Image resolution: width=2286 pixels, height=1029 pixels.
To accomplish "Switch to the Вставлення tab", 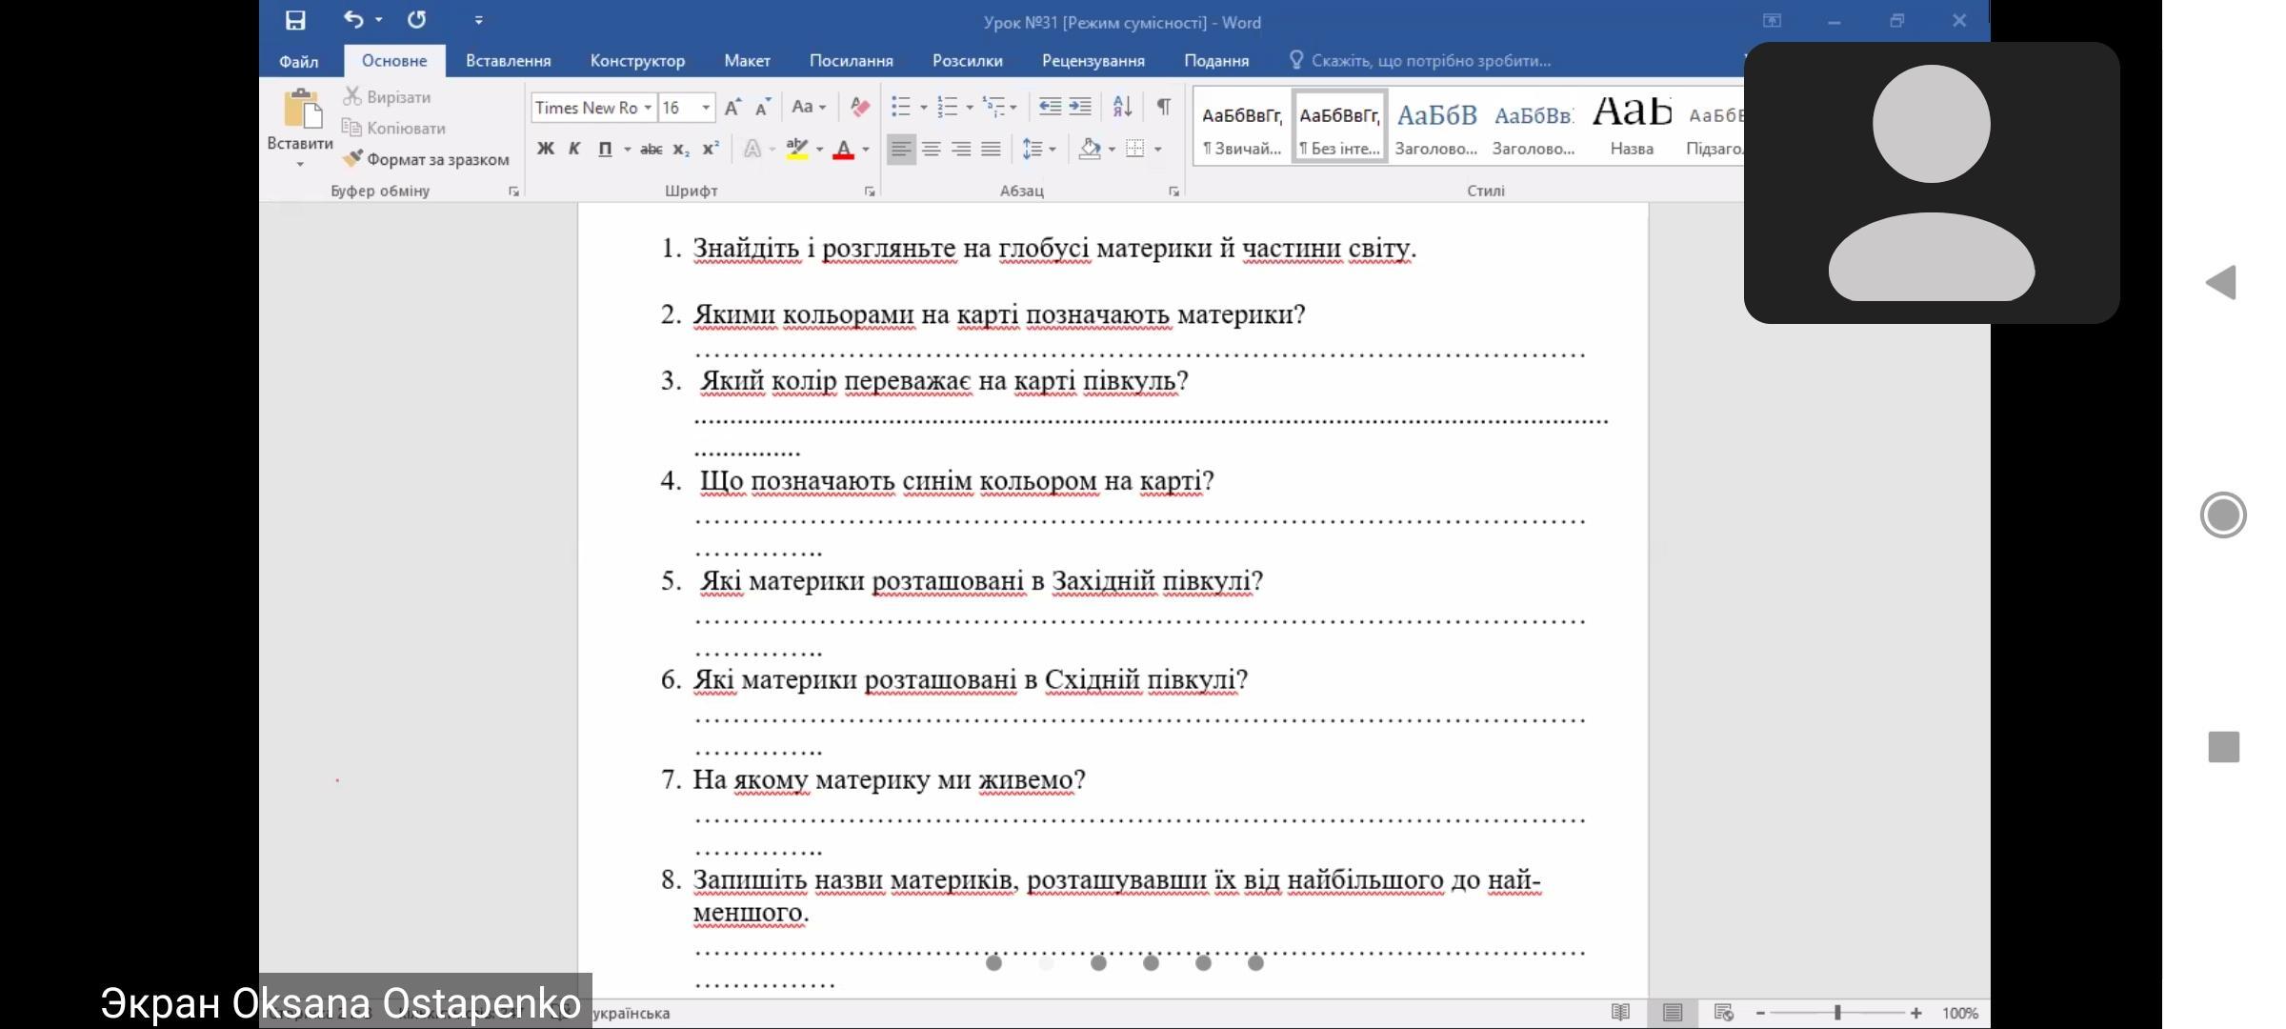I will pyautogui.click(x=508, y=61).
